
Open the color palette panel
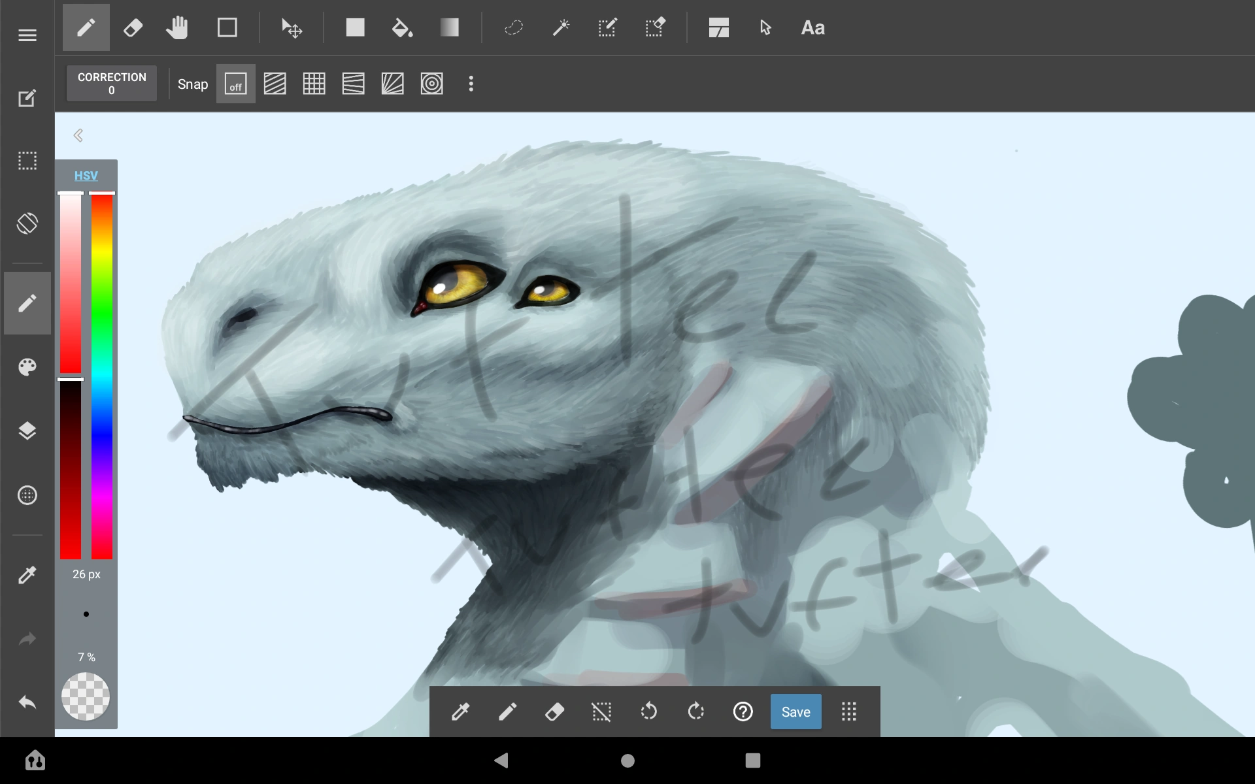point(27,367)
